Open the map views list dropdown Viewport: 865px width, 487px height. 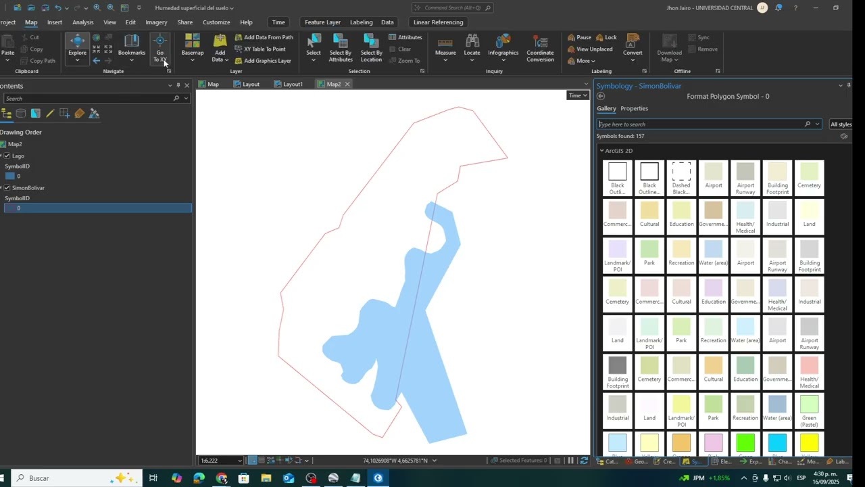coord(586,84)
